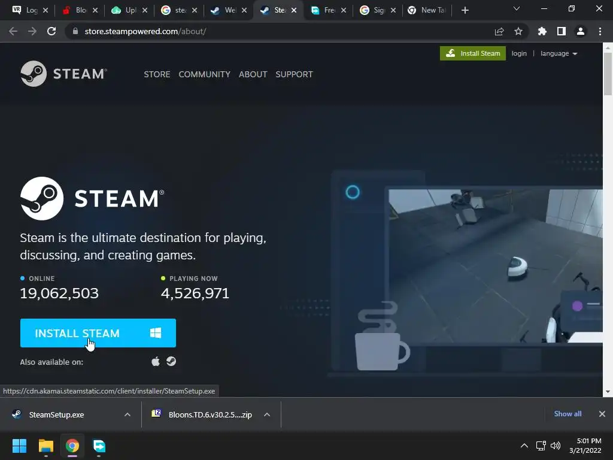Open the clock showing 5:01 PM
The height and width of the screenshot is (460, 613).
pos(585,446)
